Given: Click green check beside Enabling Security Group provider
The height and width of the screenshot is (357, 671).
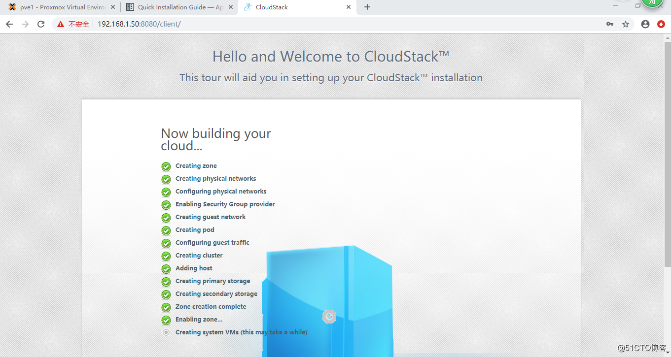Looking at the screenshot, I should pos(166,205).
